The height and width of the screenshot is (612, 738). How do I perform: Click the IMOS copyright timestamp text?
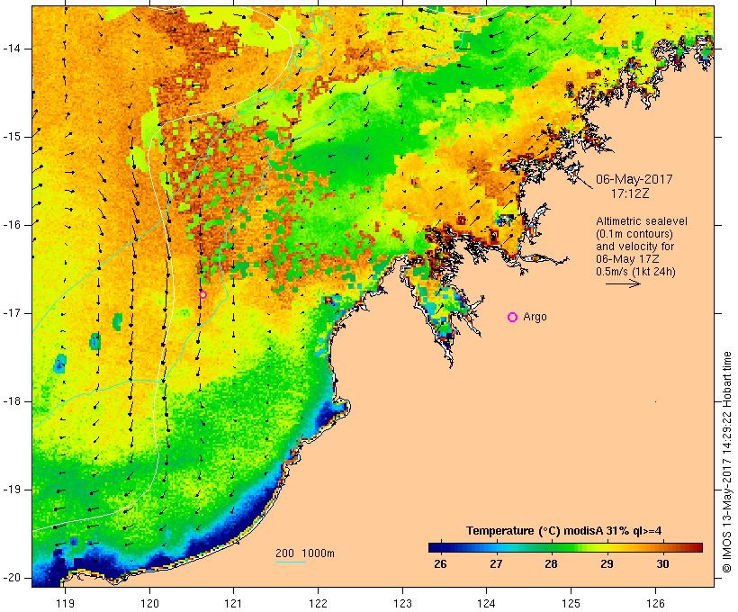726,462
